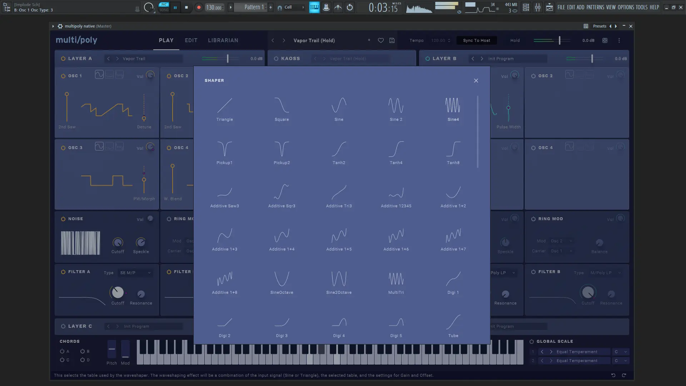This screenshot has width=686, height=386.
Task: Open the Filter A Type dropdown
Action: tap(135, 273)
